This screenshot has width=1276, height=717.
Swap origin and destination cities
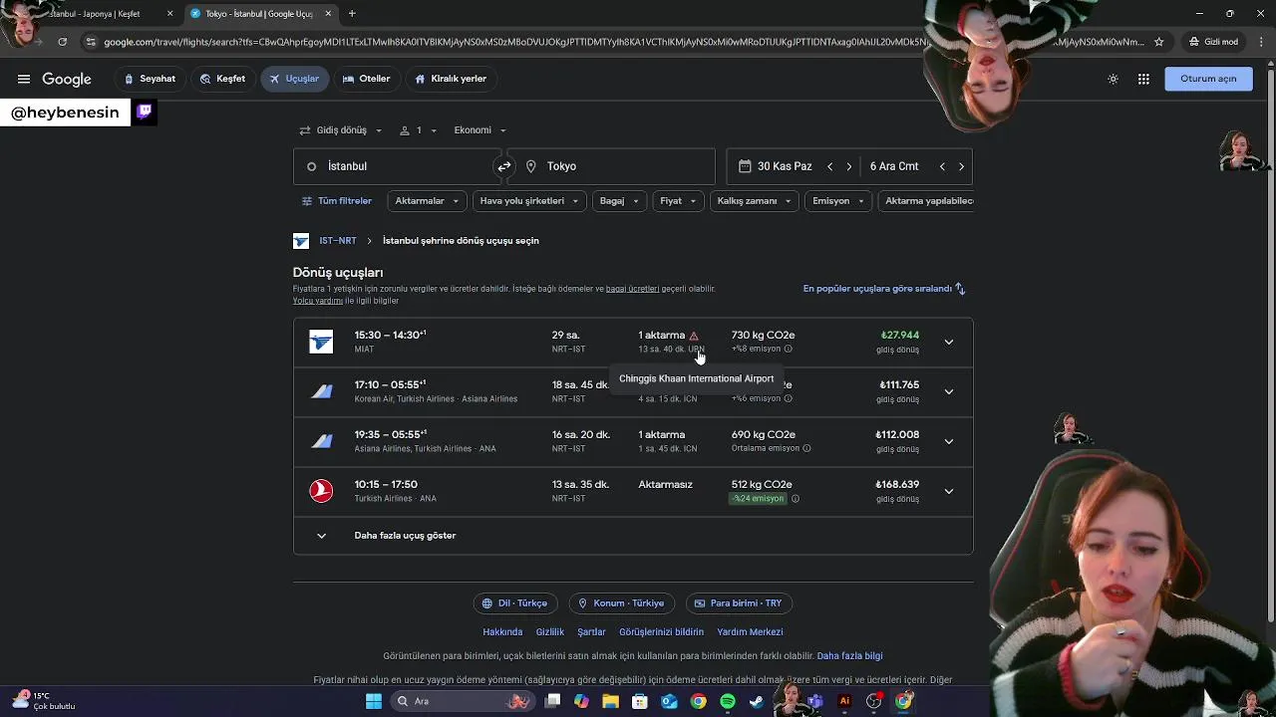(503, 166)
